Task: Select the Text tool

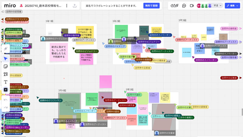Action: 5,82
